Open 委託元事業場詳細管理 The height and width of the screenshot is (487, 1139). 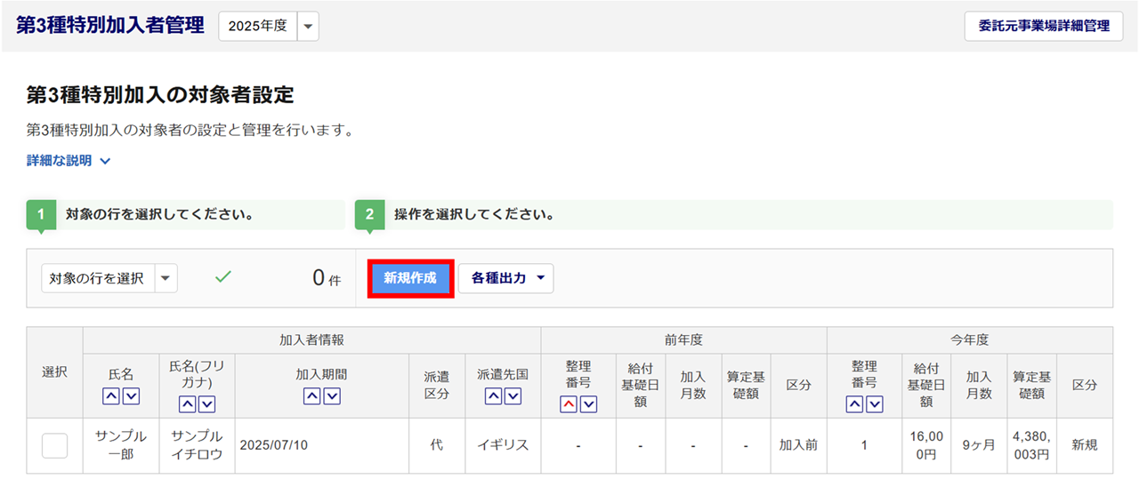pyautogui.click(x=1044, y=27)
